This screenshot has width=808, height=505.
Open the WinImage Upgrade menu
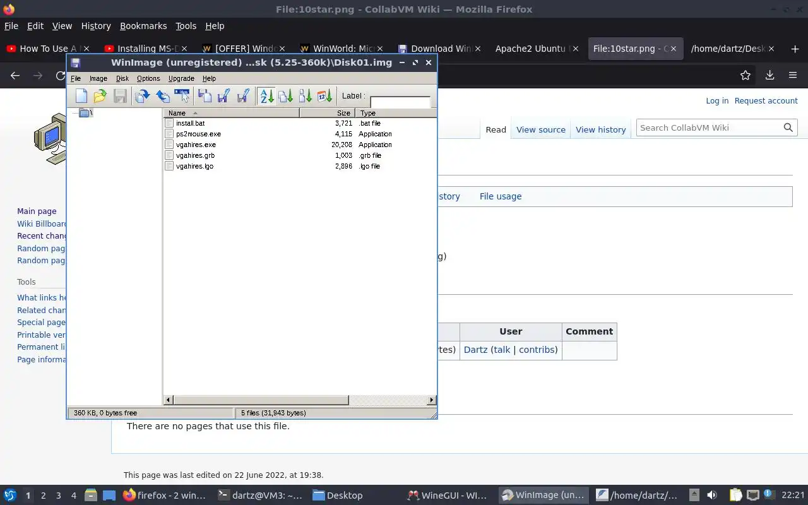point(181,78)
